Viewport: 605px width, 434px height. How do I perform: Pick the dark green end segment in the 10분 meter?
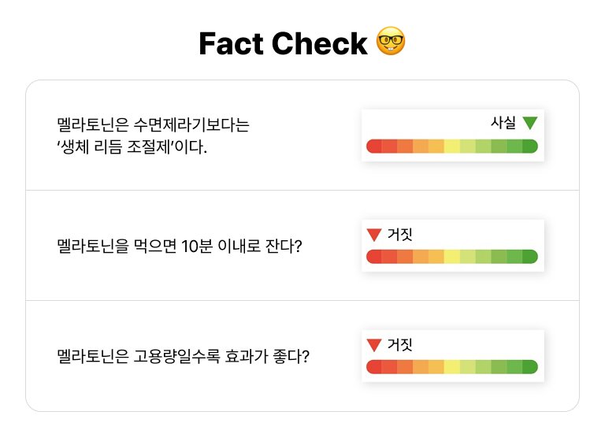coord(530,256)
